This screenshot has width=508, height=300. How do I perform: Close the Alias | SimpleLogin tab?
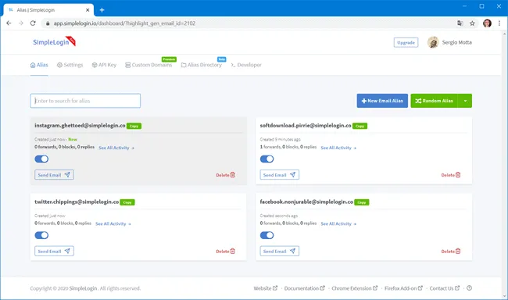click(x=88, y=10)
